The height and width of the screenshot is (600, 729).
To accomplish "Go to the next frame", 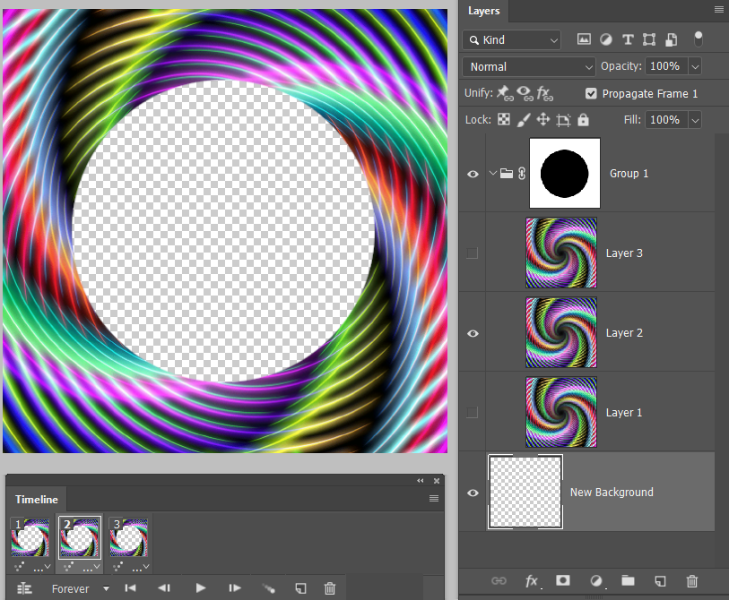I will point(235,588).
